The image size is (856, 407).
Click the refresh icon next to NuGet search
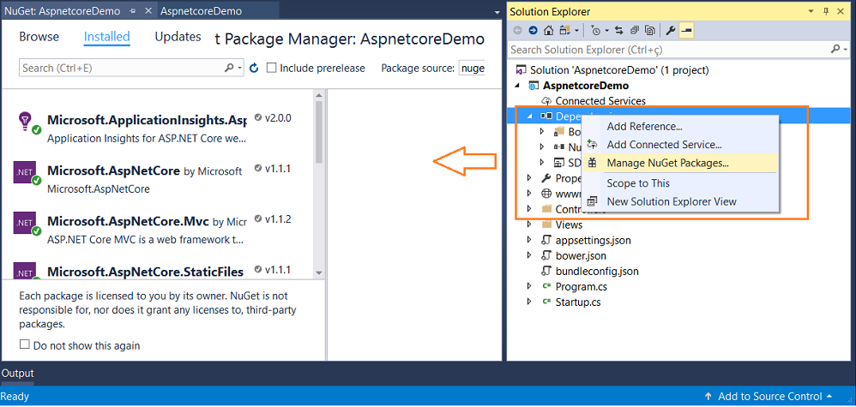coord(254,69)
